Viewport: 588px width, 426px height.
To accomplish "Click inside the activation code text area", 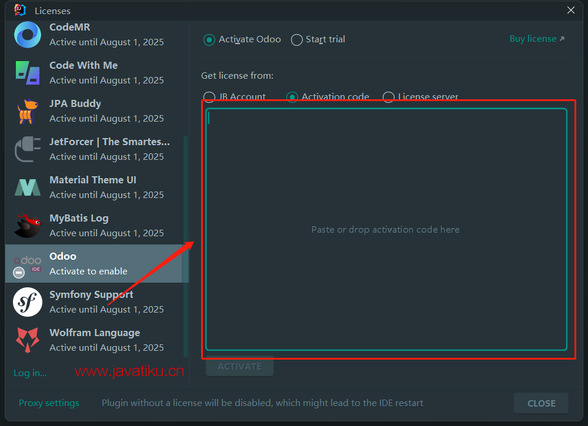I will [386, 229].
